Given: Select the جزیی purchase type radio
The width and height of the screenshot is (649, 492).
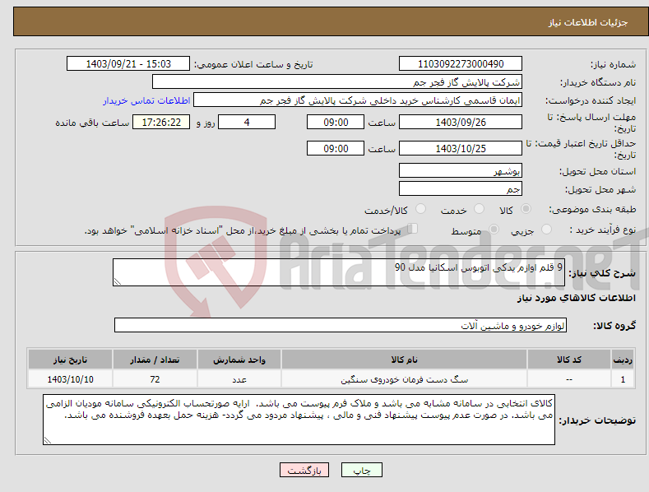Looking at the screenshot, I should pyautogui.click(x=546, y=229).
